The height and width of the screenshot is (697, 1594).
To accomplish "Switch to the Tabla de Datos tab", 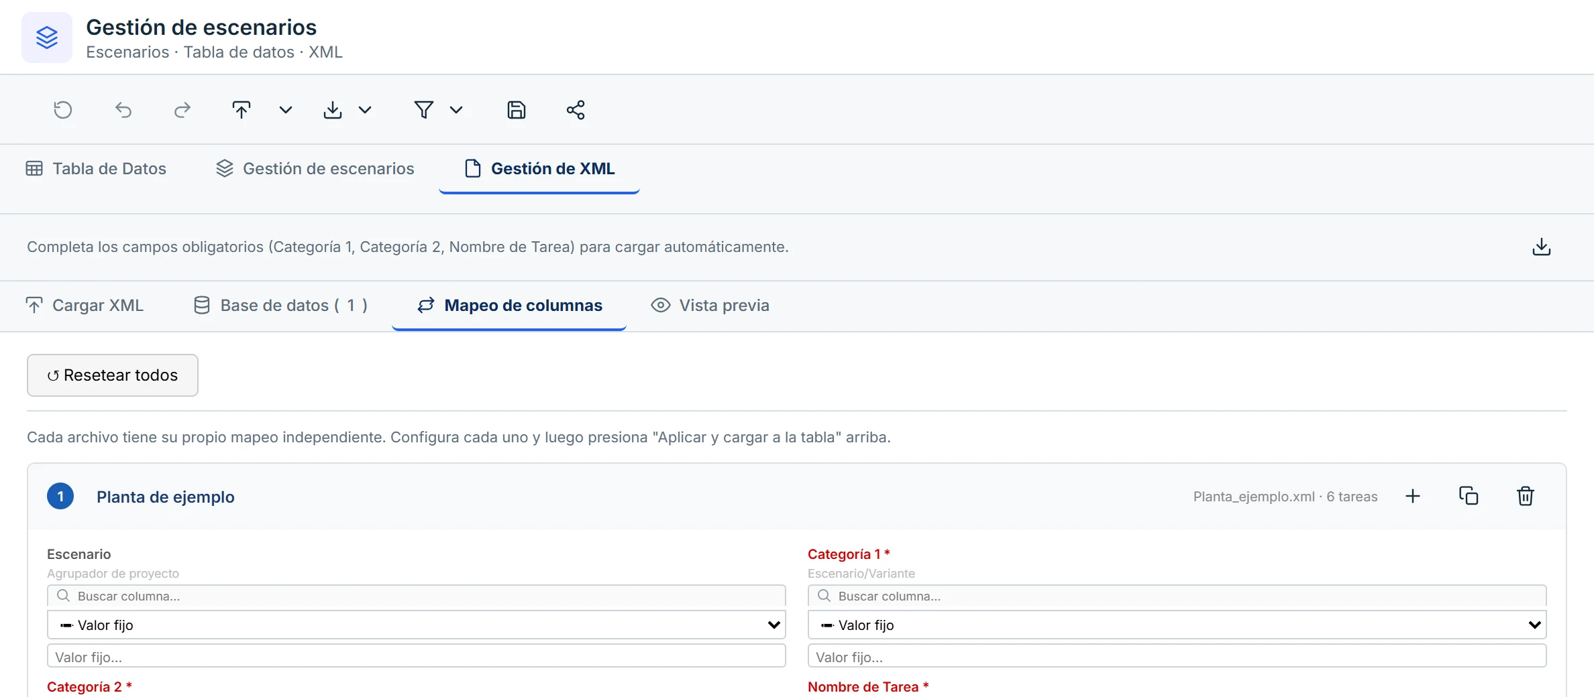I will (96, 169).
